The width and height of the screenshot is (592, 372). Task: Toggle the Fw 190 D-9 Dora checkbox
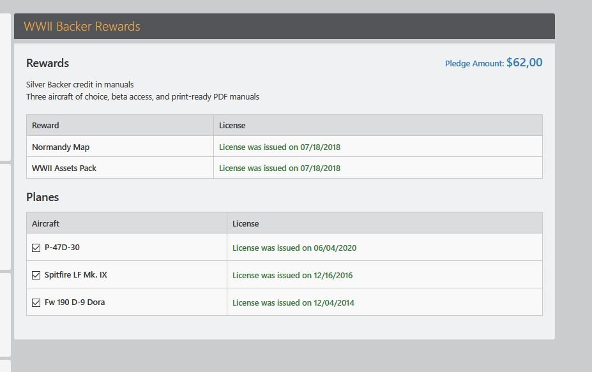tap(36, 302)
